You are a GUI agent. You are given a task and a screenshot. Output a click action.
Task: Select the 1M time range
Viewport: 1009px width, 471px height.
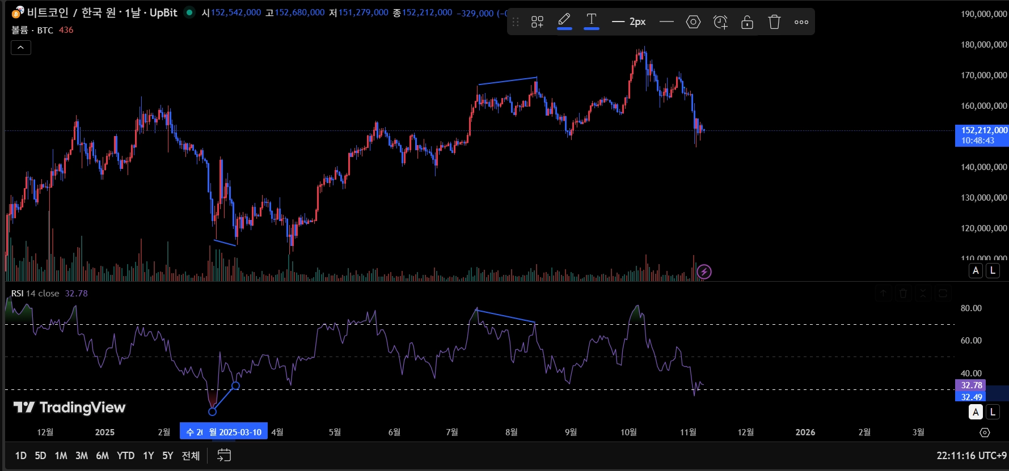(x=61, y=456)
